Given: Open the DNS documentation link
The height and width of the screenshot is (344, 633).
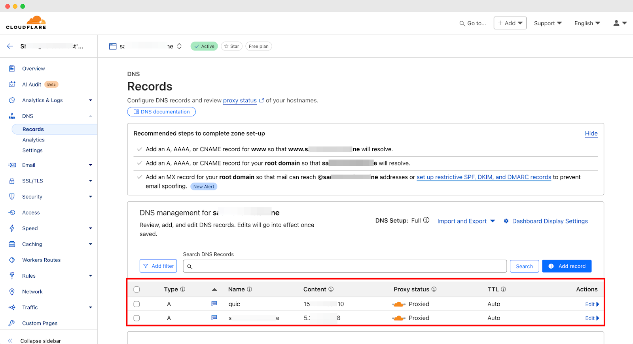Looking at the screenshot, I should (x=161, y=112).
